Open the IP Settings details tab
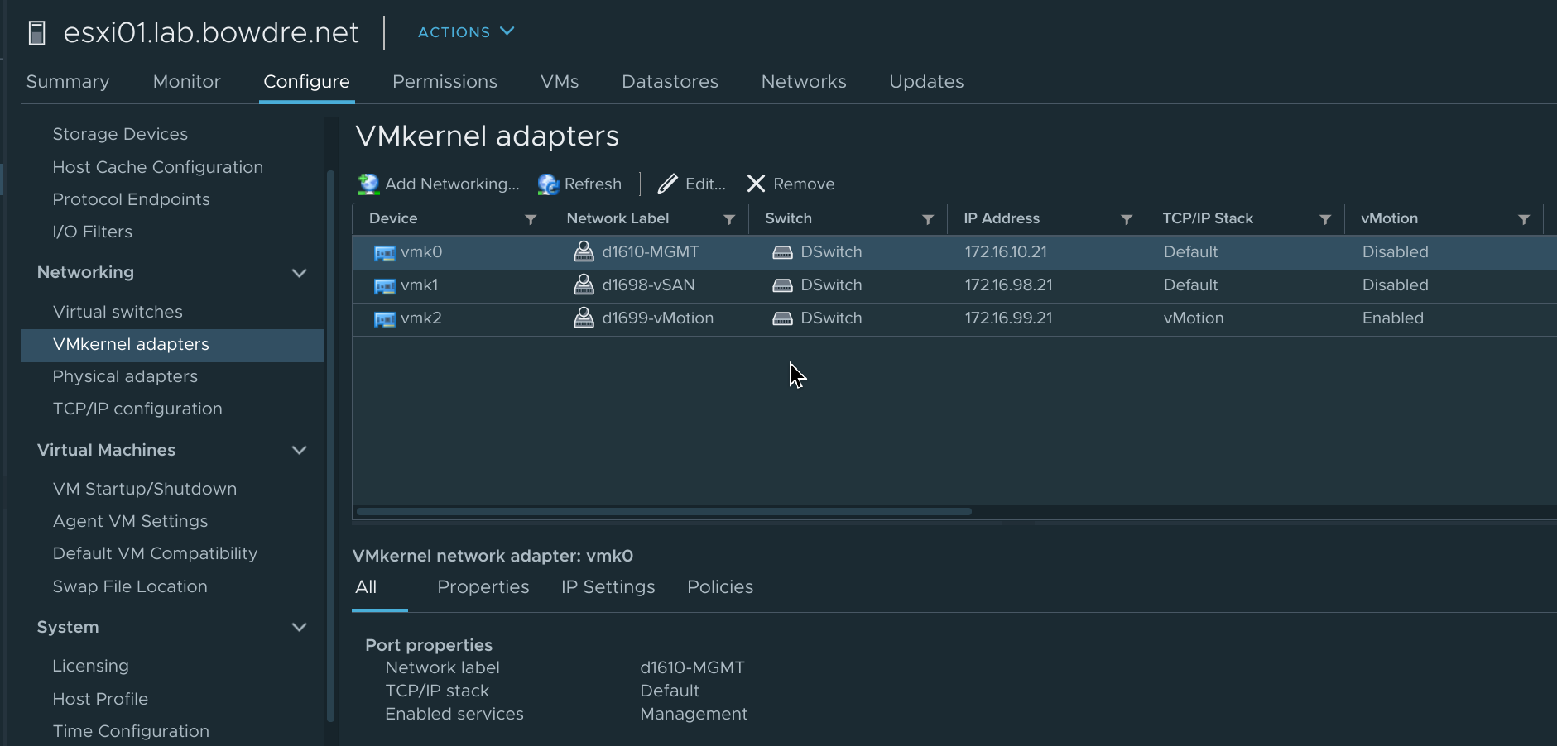 608,587
